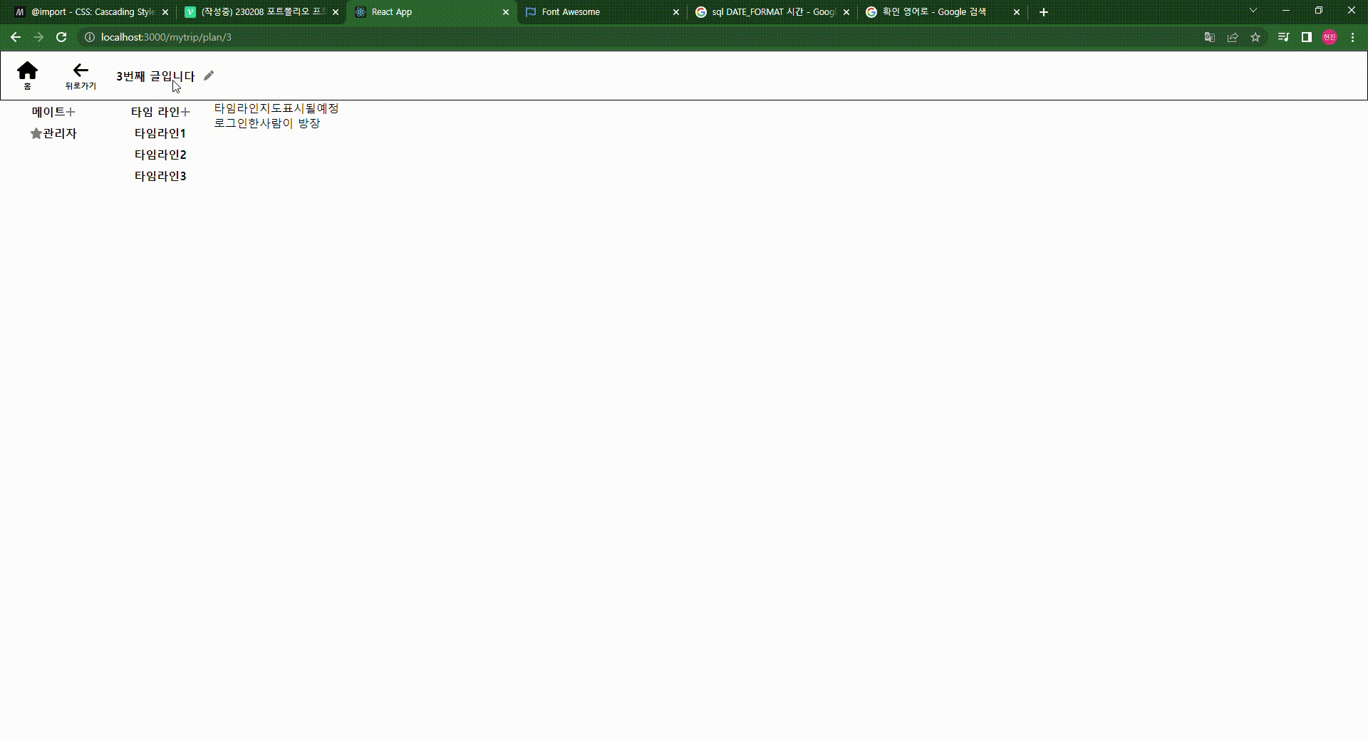Click the 메이트 heading
1368x741 pixels.
[x=48, y=112]
